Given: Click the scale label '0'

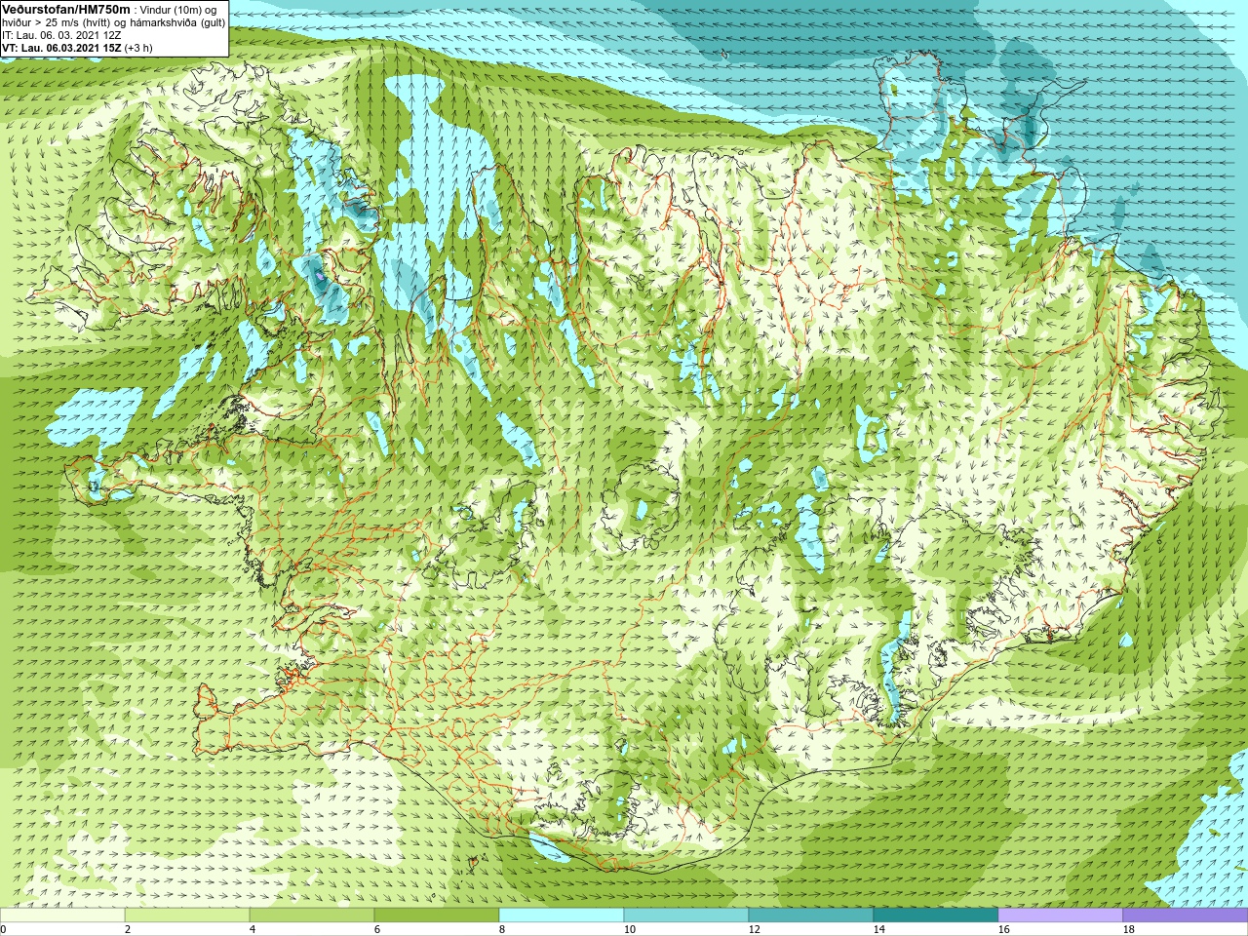Looking at the screenshot, I should pos(4,929).
